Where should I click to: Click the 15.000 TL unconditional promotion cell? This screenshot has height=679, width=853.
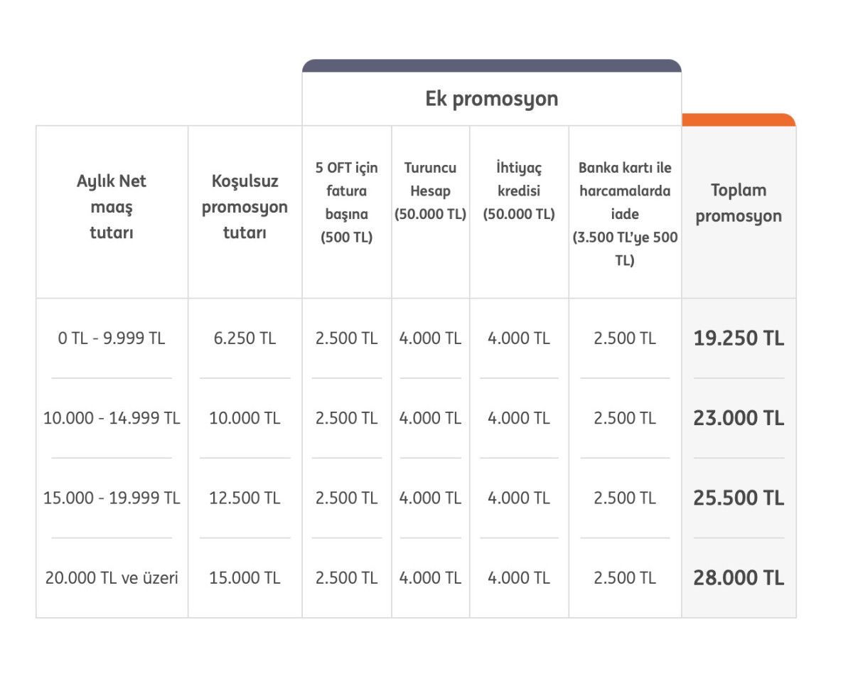point(245,578)
